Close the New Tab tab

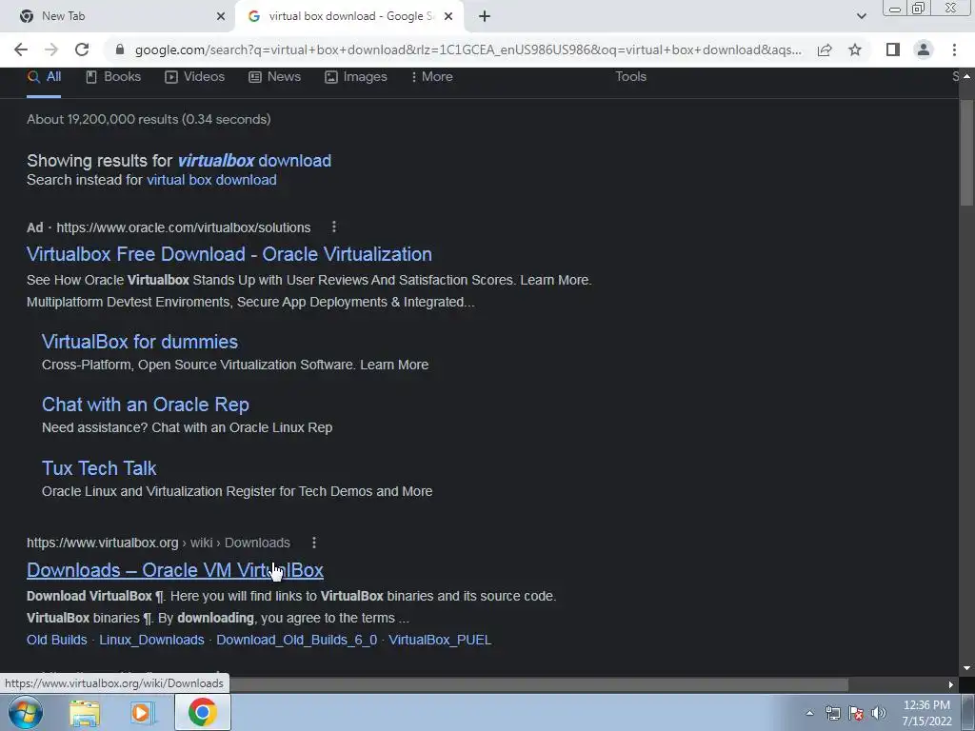click(x=221, y=16)
